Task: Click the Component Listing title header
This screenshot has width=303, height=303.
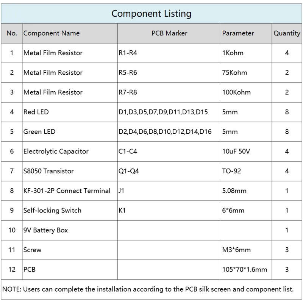Action: 151,14
